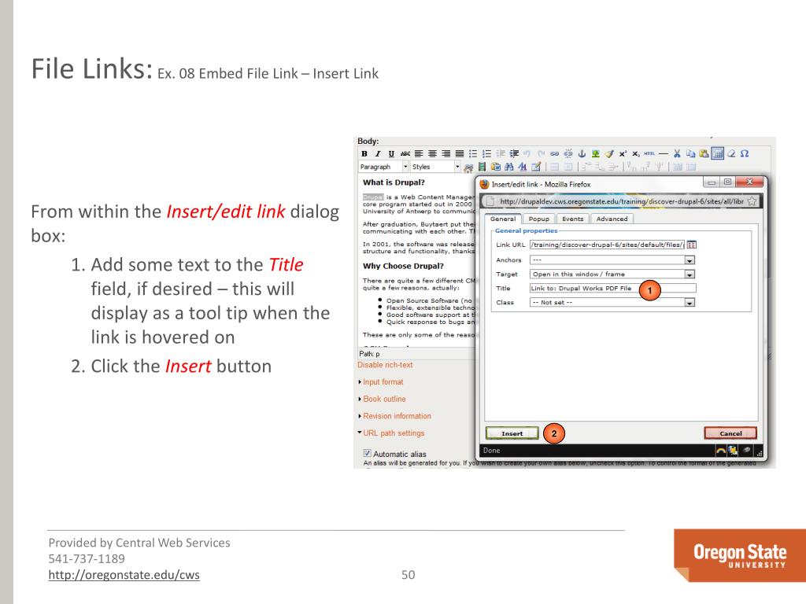The image size is (806, 604).
Task: Insert an anchor with the anchor icon
Action: [582, 153]
